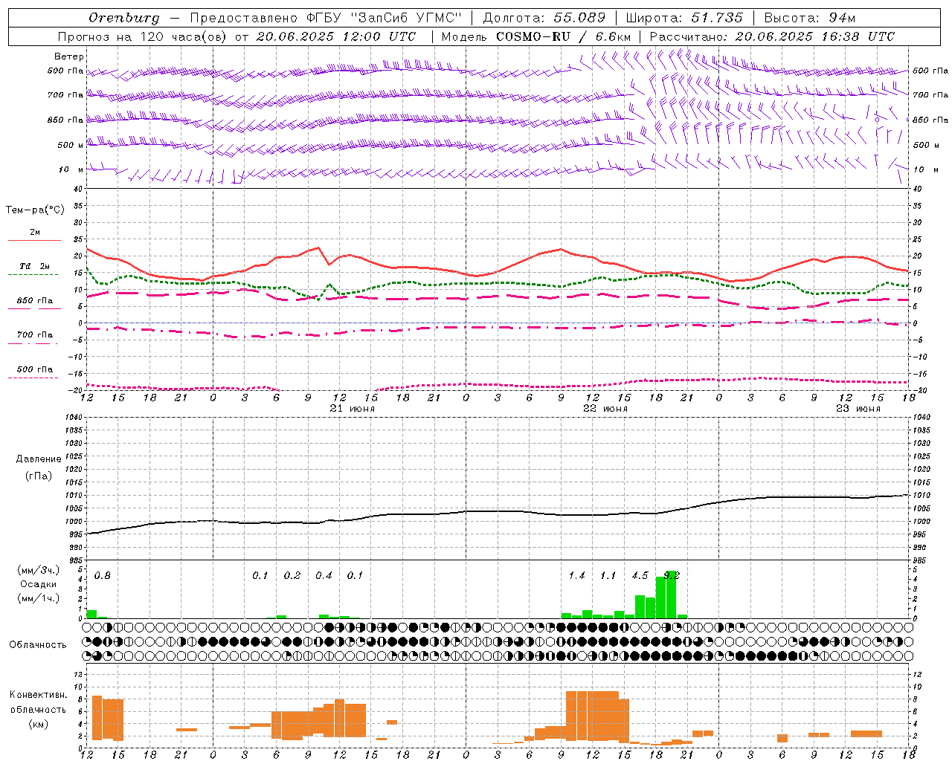Click the "Тем-ра(°C)" temperature label

point(35,210)
